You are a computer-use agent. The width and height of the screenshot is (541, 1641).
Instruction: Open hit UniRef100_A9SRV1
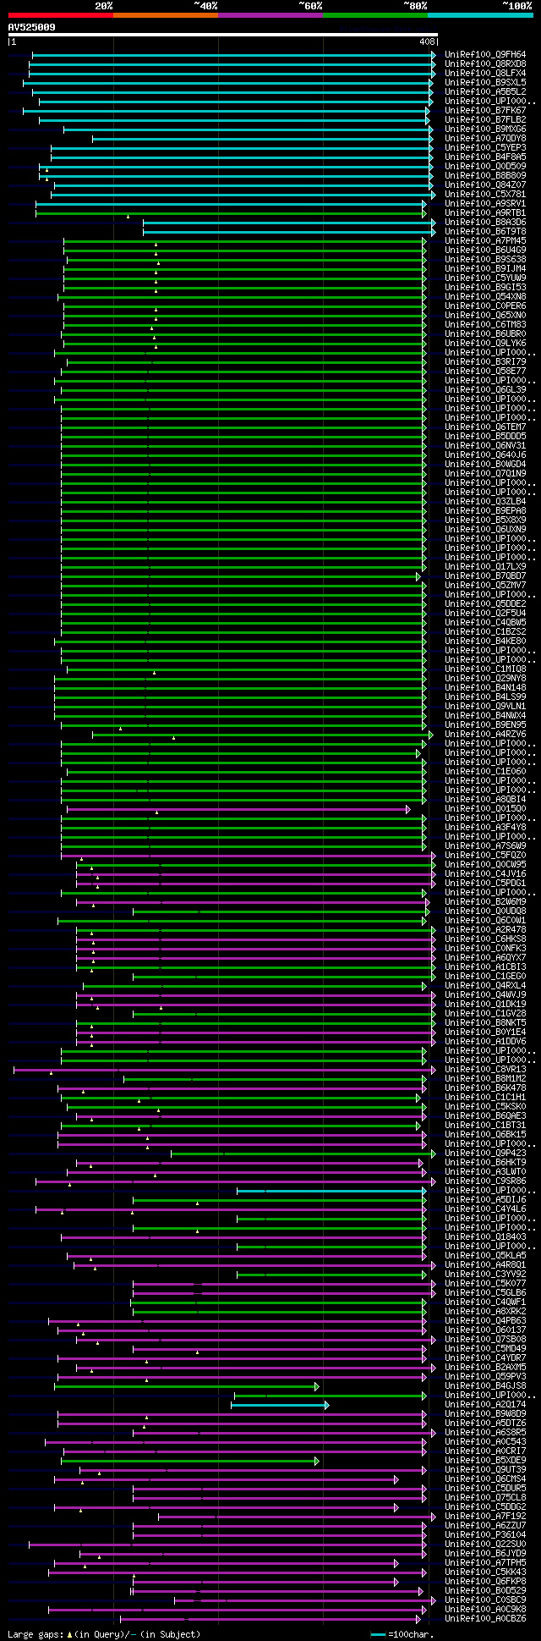(485, 204)
